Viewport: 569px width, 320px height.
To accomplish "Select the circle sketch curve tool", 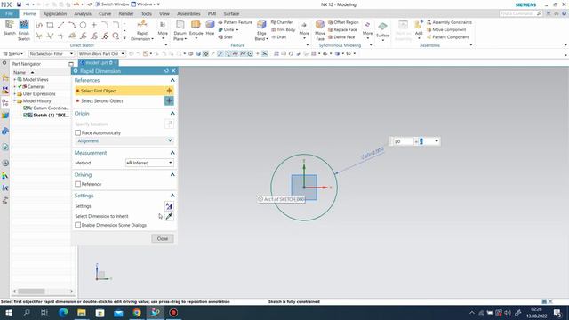I will (83, 25).
